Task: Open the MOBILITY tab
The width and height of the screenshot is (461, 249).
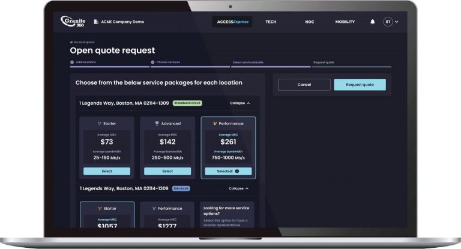Action: click(x=345, y=22)
